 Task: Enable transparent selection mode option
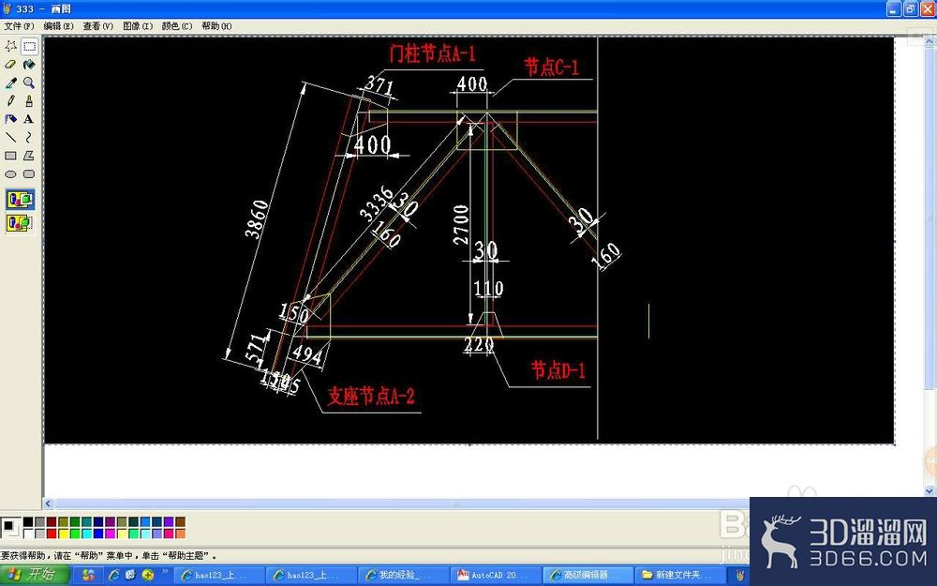coord(21,223)
